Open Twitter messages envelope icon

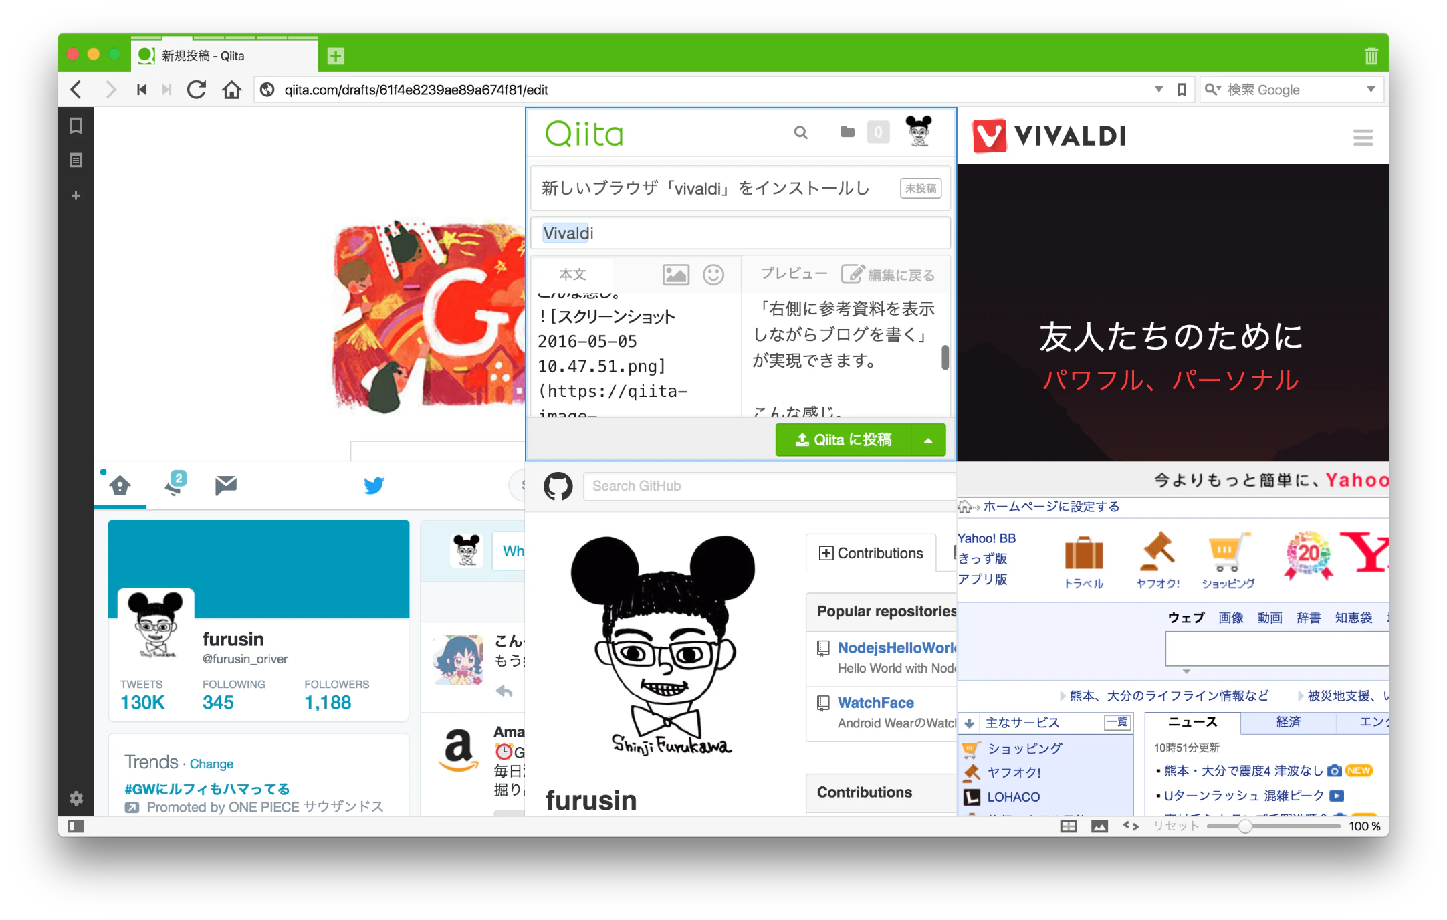click(226, 485)
